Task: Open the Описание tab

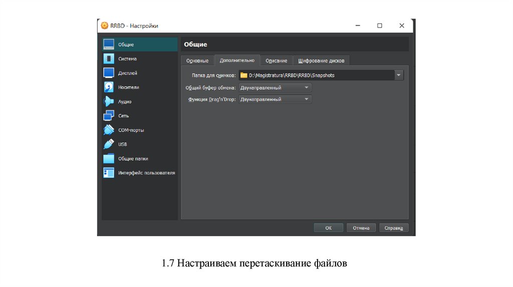Action: 276,60
